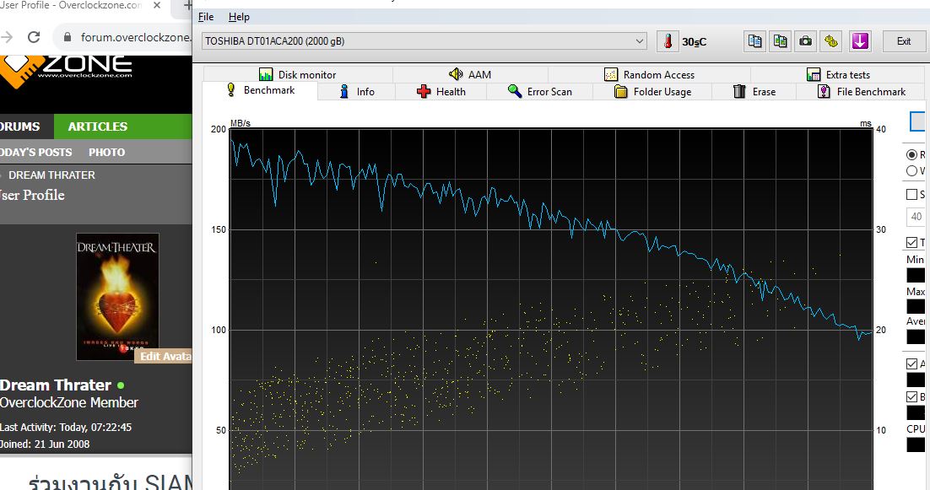Save screenshot using the camera icon

(806, 41)
